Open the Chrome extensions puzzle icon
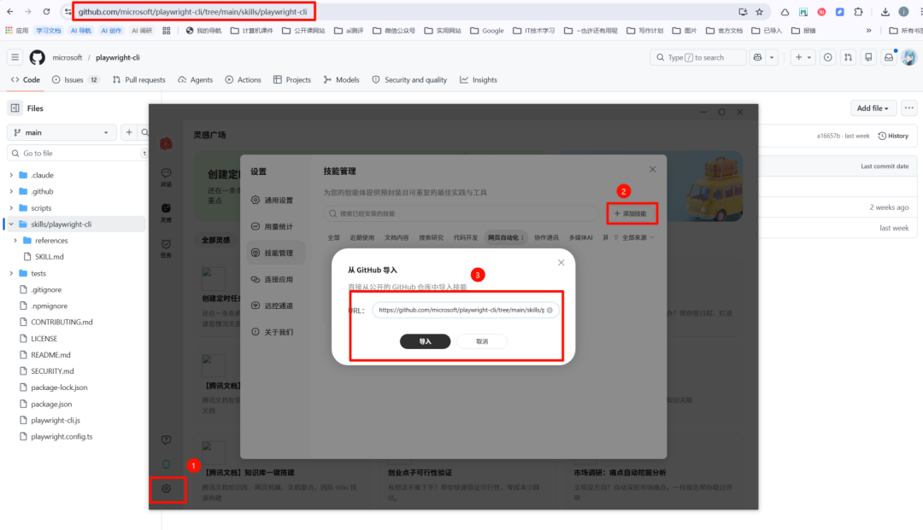The width and height of the screenshot is (923, 530). point(858,12)
